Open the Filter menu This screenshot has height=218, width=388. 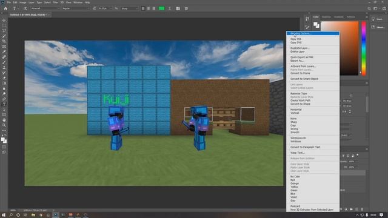coord(55,2)
